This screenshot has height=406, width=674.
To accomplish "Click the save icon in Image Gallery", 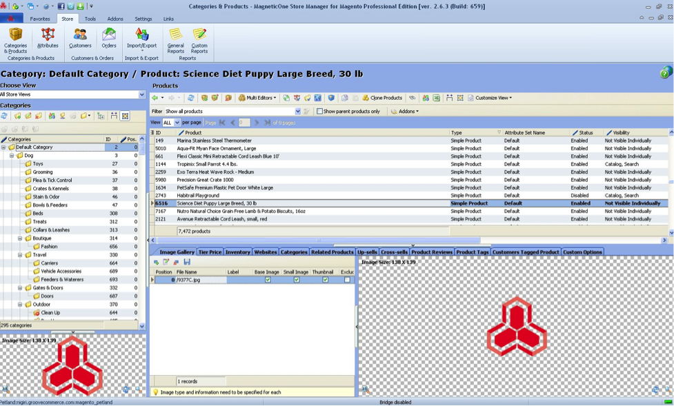I will click(187, 262).
